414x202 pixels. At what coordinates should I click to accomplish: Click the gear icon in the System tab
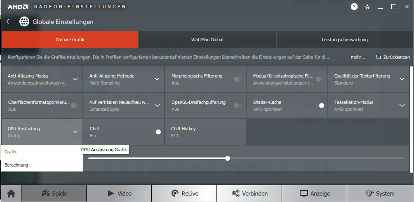click(369, 193)
